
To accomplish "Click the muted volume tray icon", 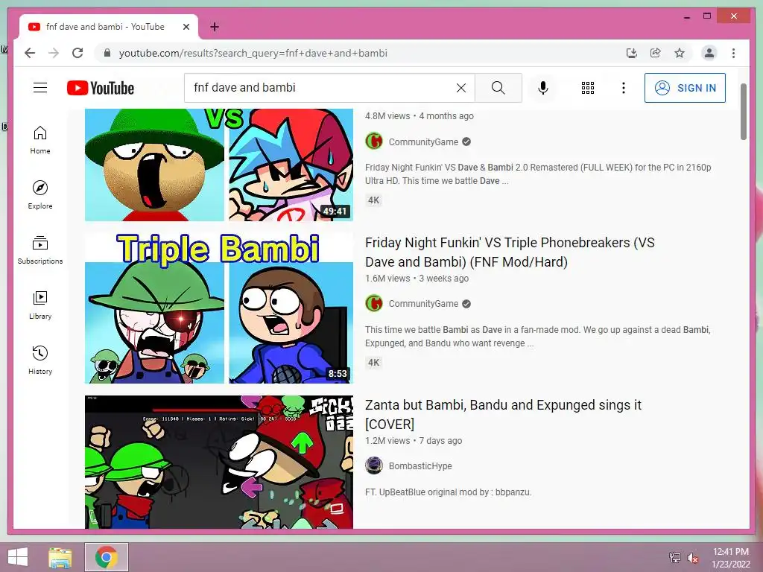I will [x=692, y=557].
